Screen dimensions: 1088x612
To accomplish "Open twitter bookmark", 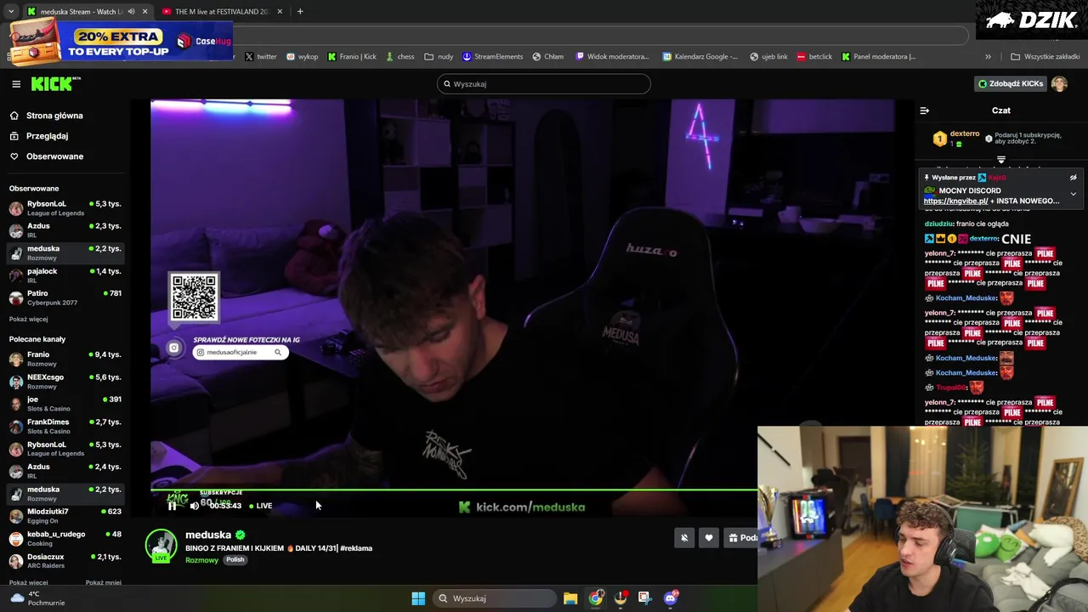I will tap(261, 57).
